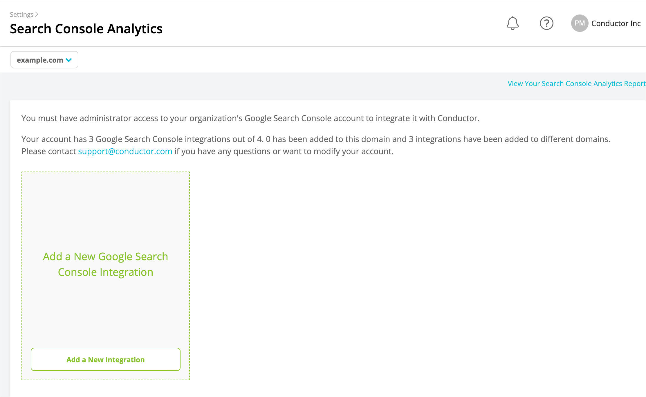The image size is (646, 397).
Task: Click the breadcrumb chevron after Settings
Action: click(37, 14)
